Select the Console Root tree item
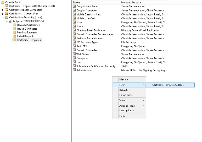The height and width of the screenshot is (142, 202). click(13, 2)
